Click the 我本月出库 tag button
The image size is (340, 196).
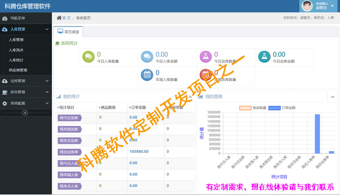70,141
